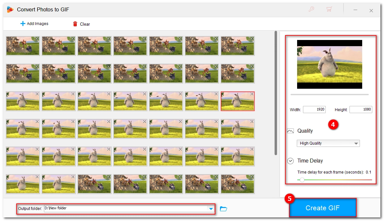384x221 pixels.
Task: Open the High Quality dropdown
Action: pos(328,143)
